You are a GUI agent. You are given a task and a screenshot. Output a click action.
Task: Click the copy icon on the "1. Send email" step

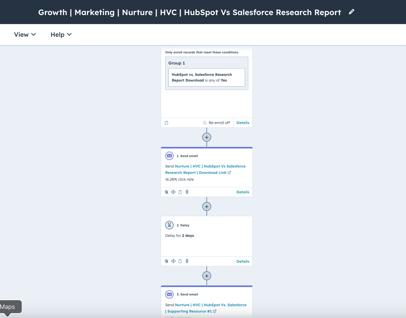[x=166, y=192]
